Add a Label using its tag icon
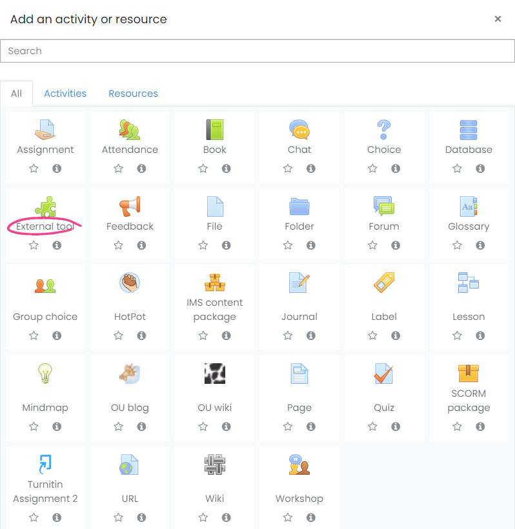 coord(384,283)
